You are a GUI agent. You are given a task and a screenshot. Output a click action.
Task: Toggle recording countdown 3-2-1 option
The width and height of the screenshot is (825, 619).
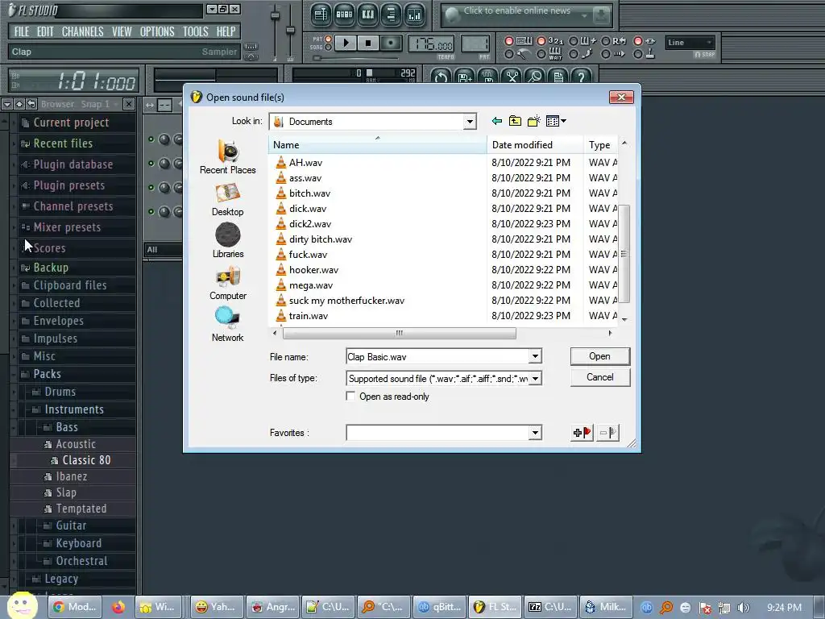click(541, 41)
